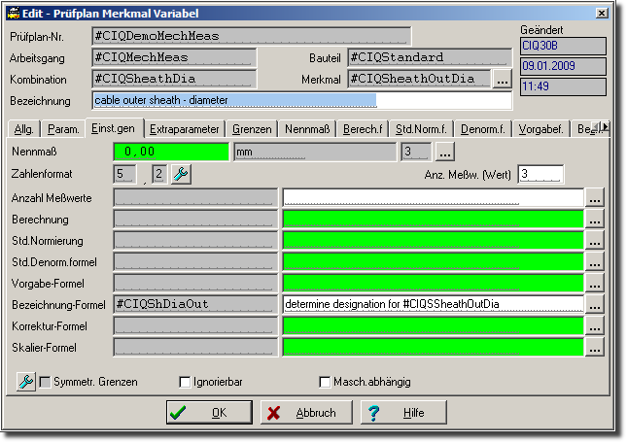Open ellipsis selector for Korrektur-Formel row

pyautogui.click(x=595, y=325)
